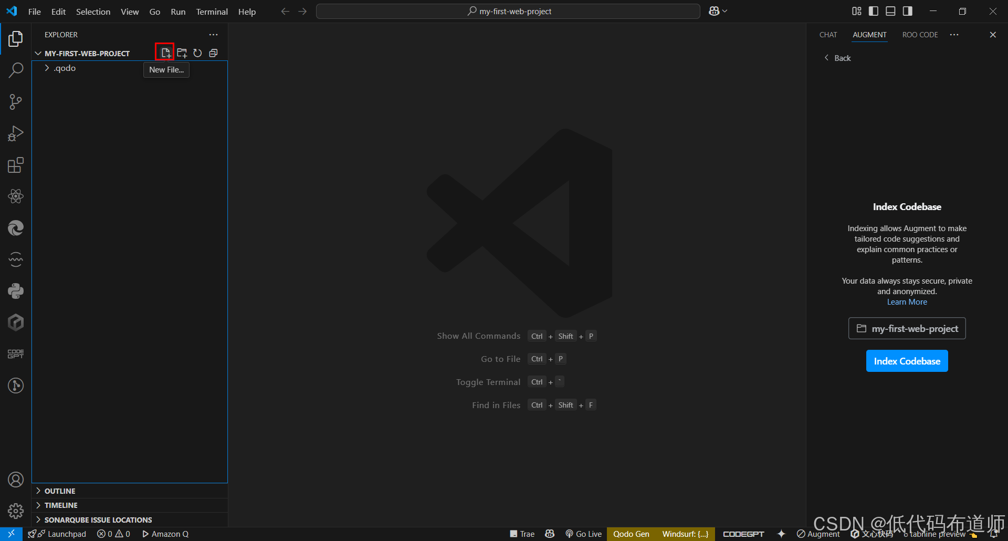Screen dimensions: 1008x541
Task: Click the Learn More link
Action: click(x=907, y=302)
